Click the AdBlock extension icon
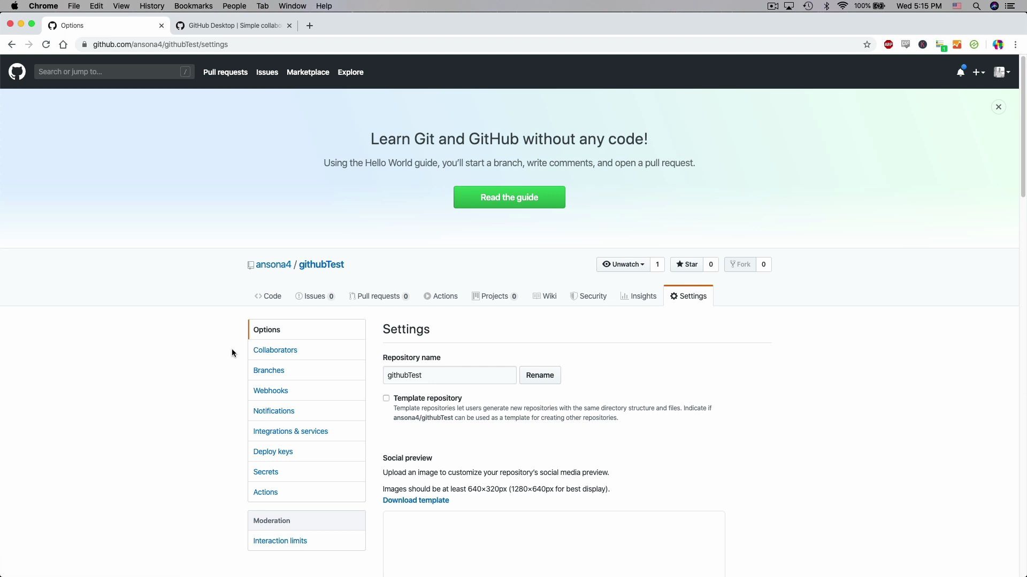The width and height of the screenshot is (1027, 577). 888,44
